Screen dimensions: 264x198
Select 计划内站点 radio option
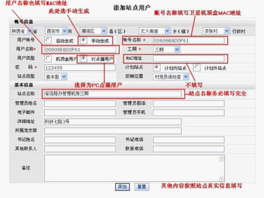[x=157, y=68]
